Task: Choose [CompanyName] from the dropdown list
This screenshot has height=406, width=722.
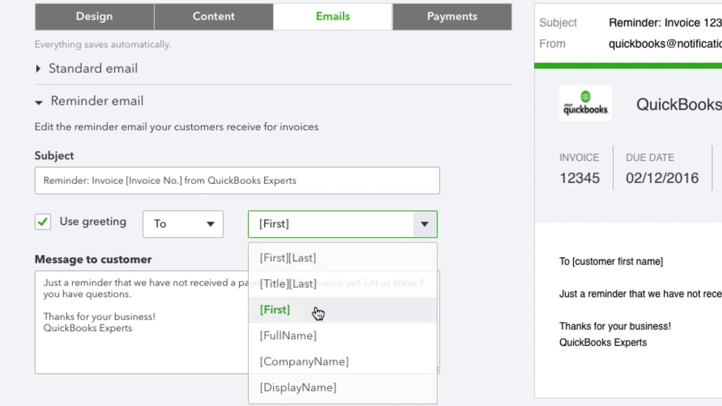Action: tap(304, 361)
